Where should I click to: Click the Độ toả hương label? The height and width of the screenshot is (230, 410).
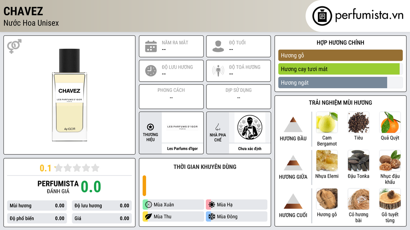coord(245,67)
